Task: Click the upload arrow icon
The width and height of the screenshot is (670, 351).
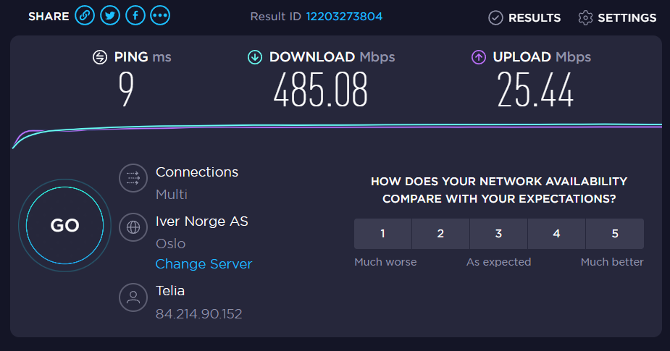Action: click(x=478, y=57)
